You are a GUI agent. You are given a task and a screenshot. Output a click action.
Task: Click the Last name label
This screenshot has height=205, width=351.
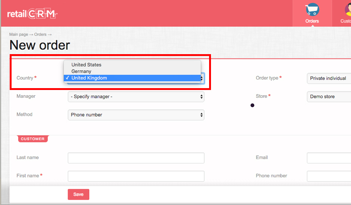(x=28, y=158)
